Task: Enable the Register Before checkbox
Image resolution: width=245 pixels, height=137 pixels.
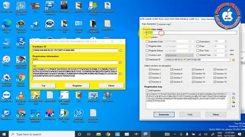Action: 147,51
